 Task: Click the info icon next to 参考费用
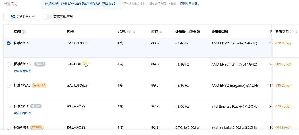coord(292,32)
